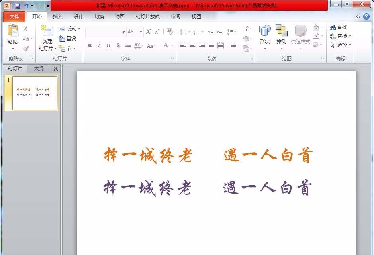Screen dimensions: 374x255
Task: Open Change Case Aa dropdown
Action: pos(151,45)
